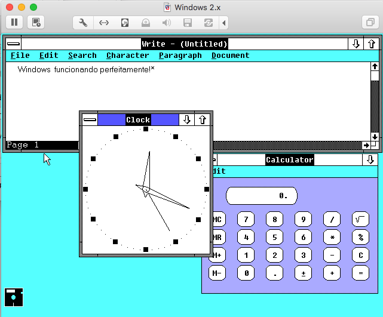This screenshot has width=383, height=317.
Task: Open virtual machine settings wrench icon
Action: click(x=84, y=23)
